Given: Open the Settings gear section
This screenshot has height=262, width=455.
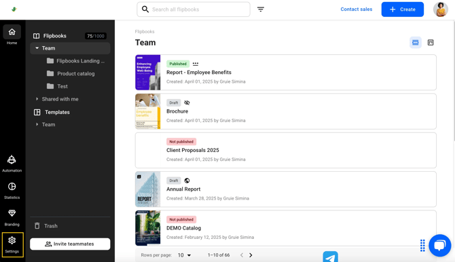Looking at the screenshot, I should tap(12, 244).
